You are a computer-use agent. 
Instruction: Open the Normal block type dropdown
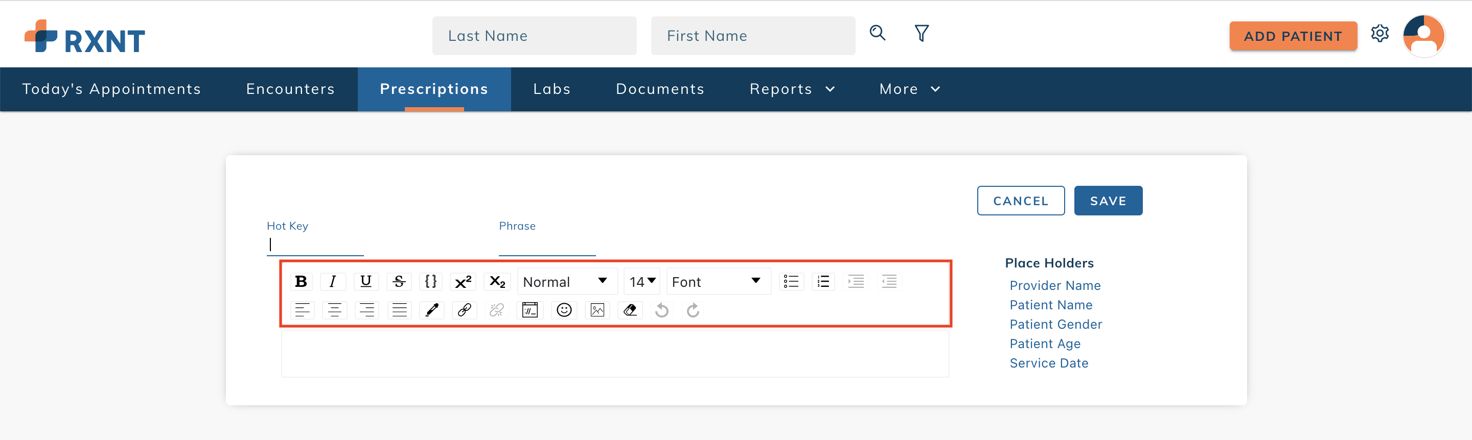click(567, 281)
